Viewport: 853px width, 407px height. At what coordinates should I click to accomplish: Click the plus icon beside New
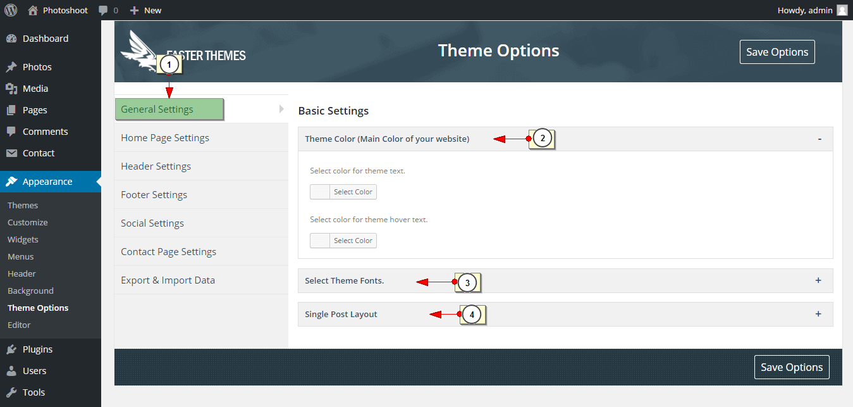(x=134, y=10)
